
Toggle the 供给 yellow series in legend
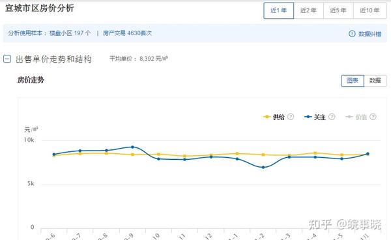[274, 117]
